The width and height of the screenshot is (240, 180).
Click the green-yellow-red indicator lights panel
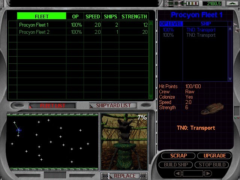(x=192, y=3)
